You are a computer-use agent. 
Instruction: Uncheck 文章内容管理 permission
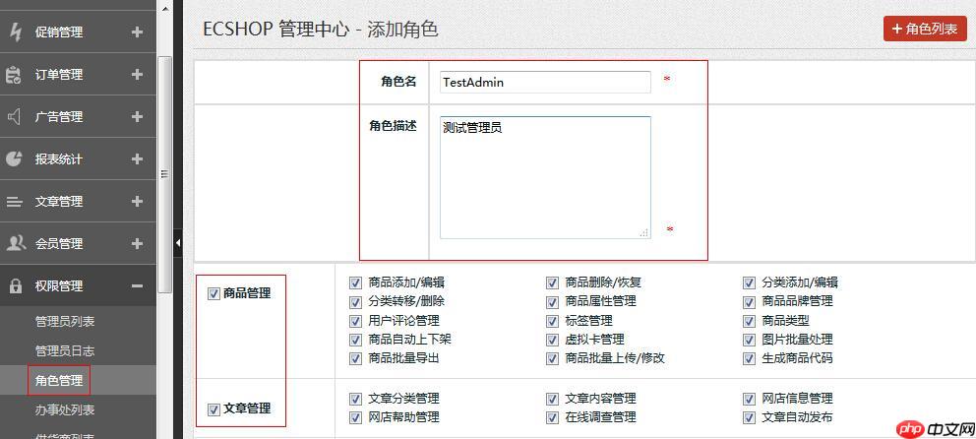552,399
